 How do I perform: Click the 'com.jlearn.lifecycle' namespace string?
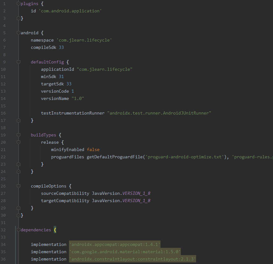click(x=84, y=40)
